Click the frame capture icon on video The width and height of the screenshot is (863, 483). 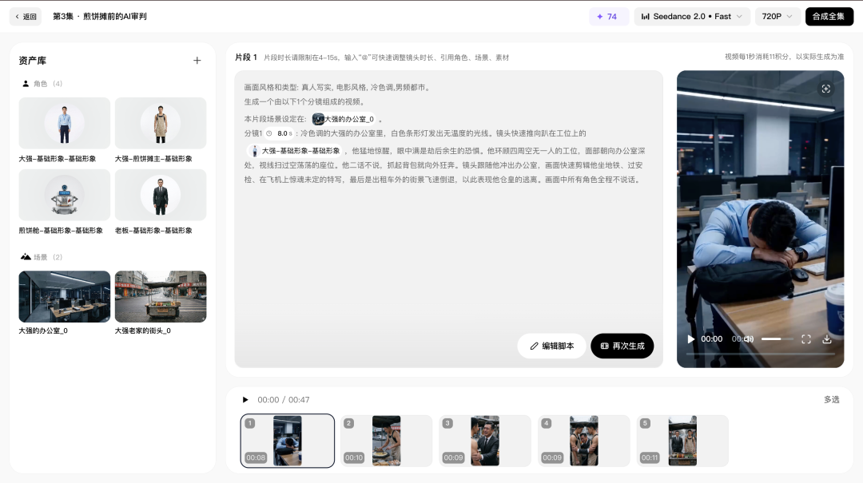(826, 89)
